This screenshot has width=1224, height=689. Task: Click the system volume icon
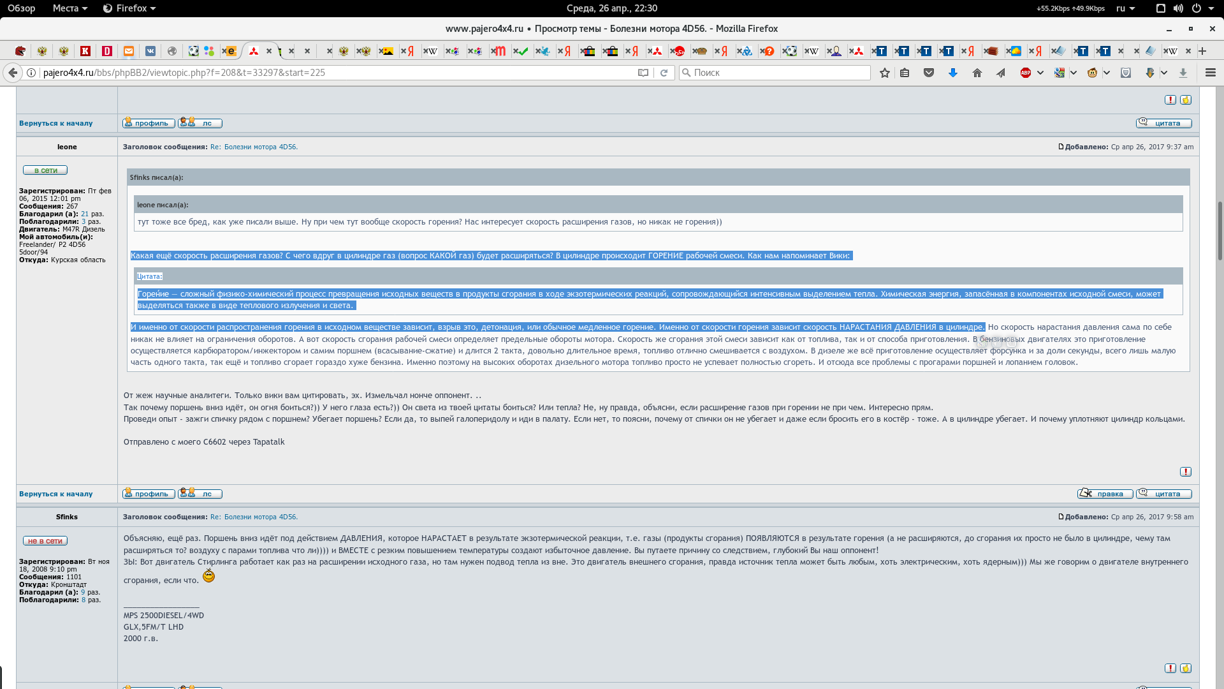pos(1178,8)
